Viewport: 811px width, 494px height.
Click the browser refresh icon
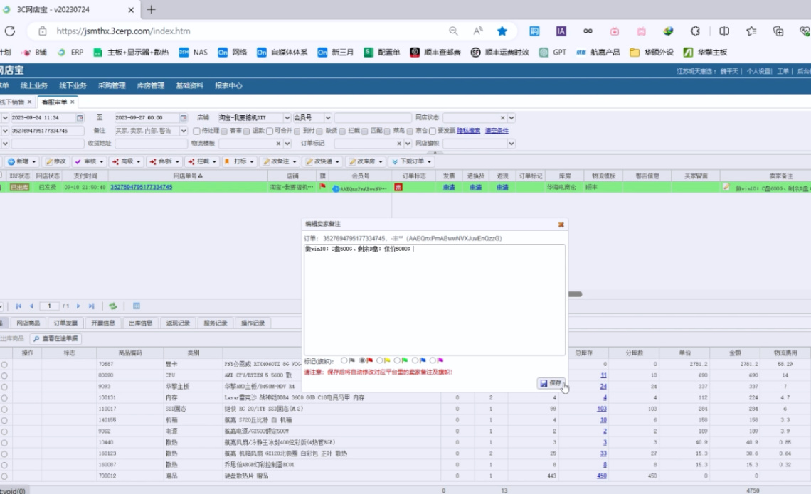pos(10,31)
